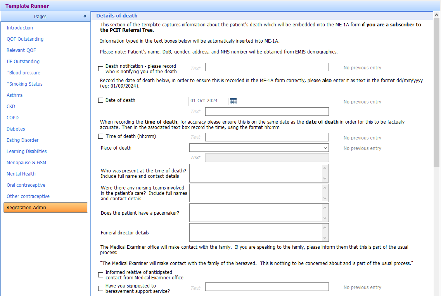The image size is (441, 296).
Task: Open the Relevant QOF page
Action: (21, 50)
